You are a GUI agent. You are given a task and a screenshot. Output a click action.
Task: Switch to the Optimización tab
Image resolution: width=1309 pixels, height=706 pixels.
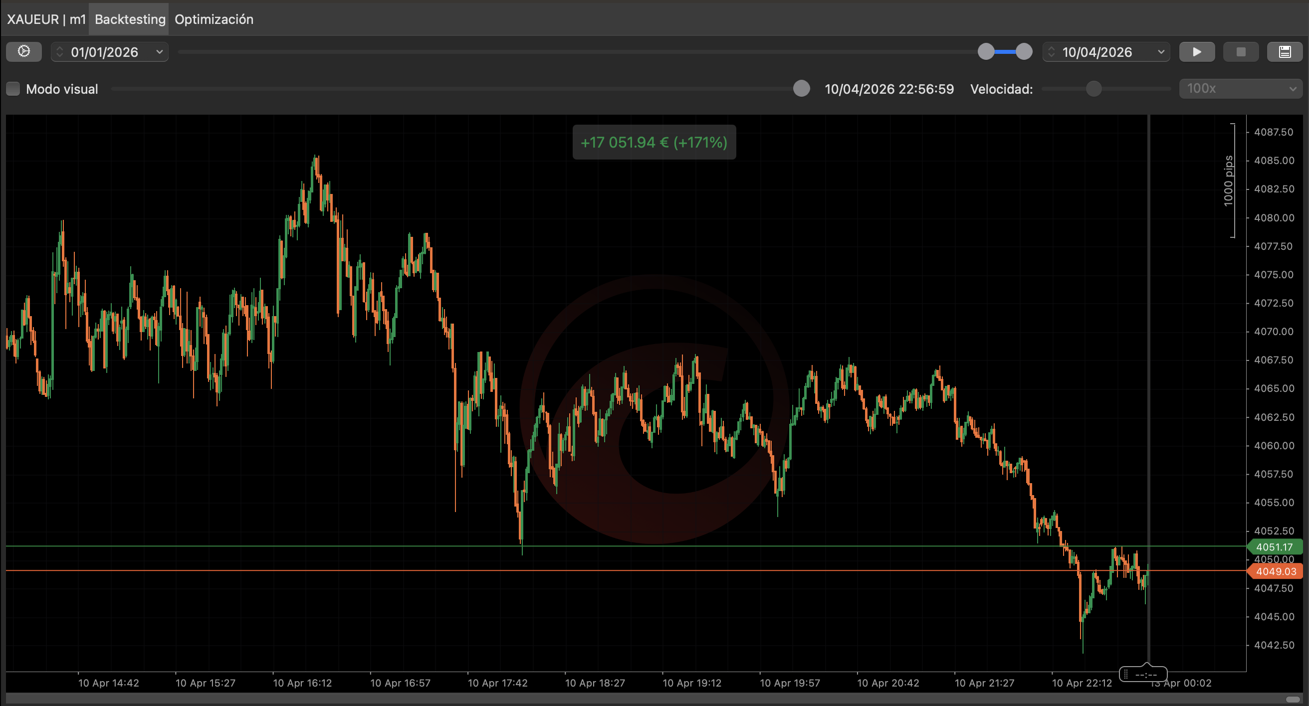pos(214,19)
